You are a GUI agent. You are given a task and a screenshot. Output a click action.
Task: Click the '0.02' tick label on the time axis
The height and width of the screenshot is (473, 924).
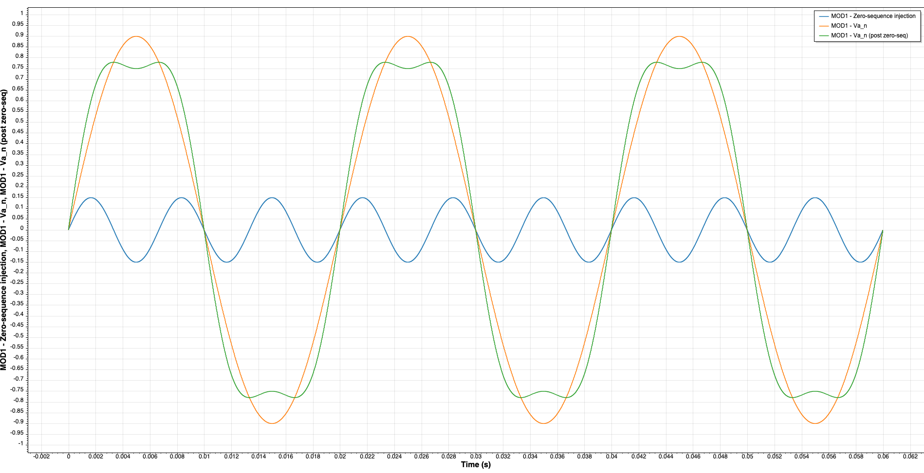tap(341, 456)
